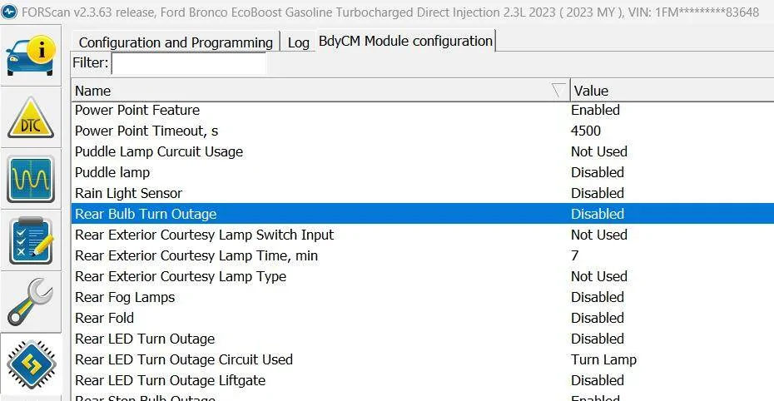Screen dimensions: 774x401
Task: Focus the Filter input field
Action: click(x=189, y=63)
